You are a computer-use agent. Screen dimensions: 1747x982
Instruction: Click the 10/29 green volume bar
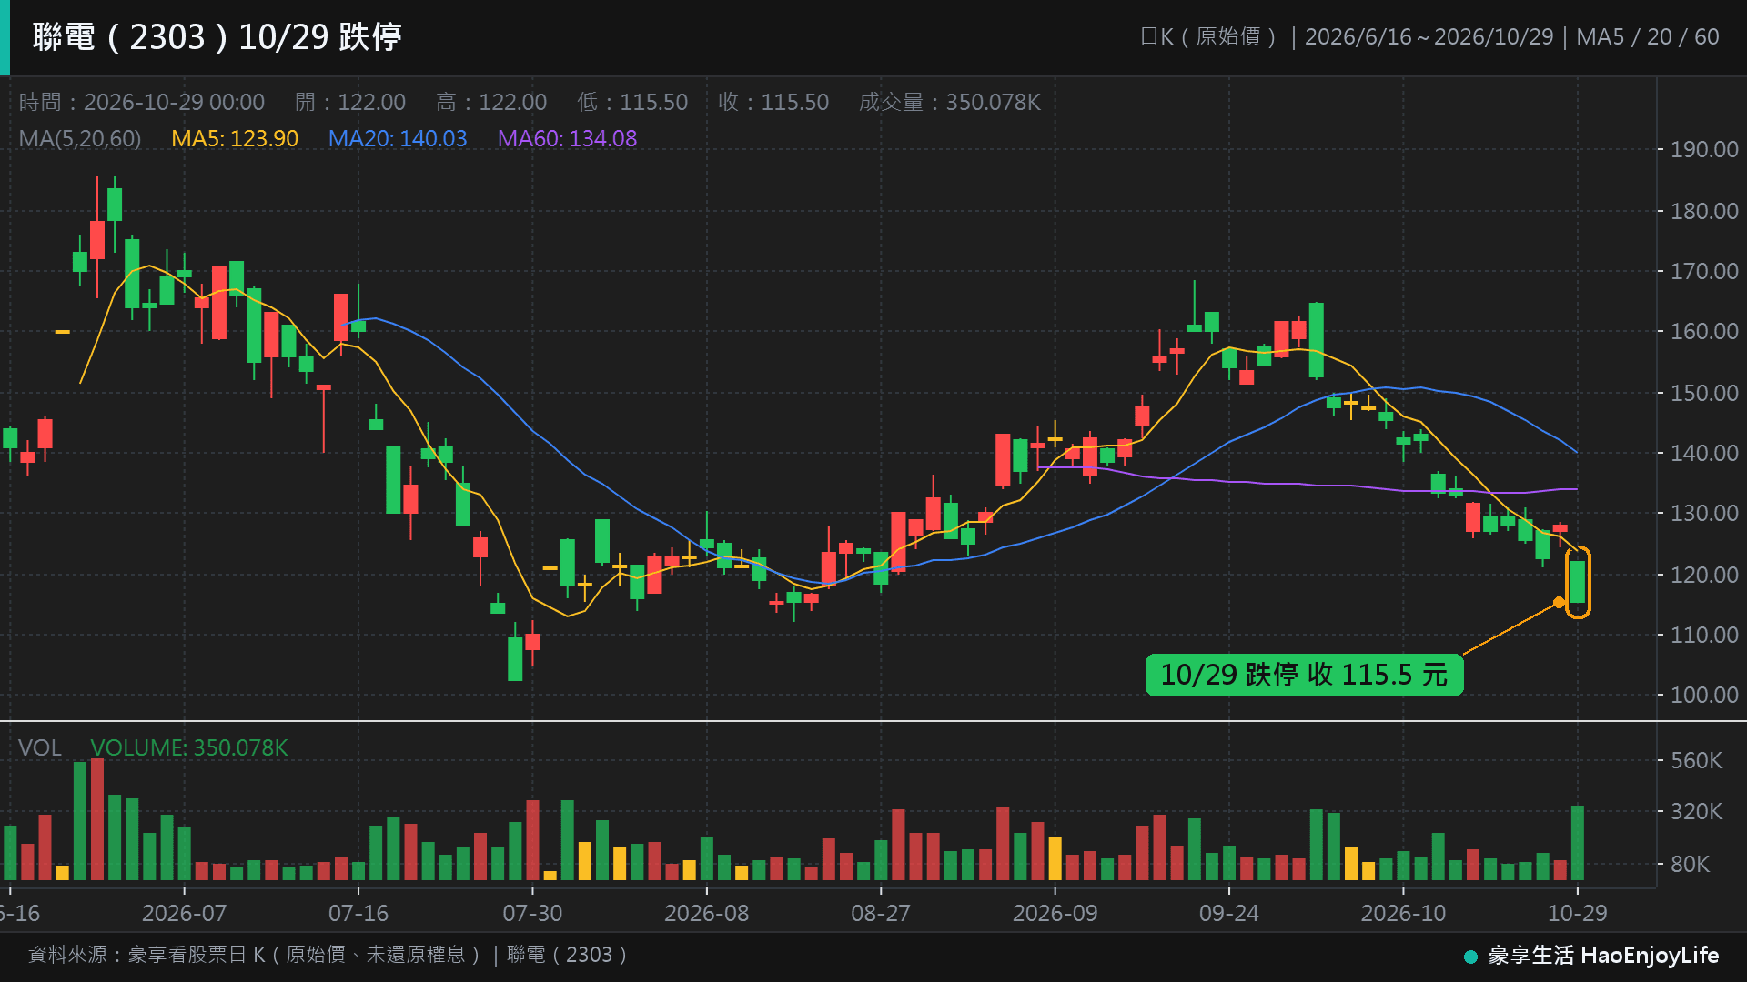coord(1578,843)
